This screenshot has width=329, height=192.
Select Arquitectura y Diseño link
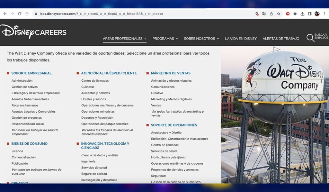[x=166, y=133]
